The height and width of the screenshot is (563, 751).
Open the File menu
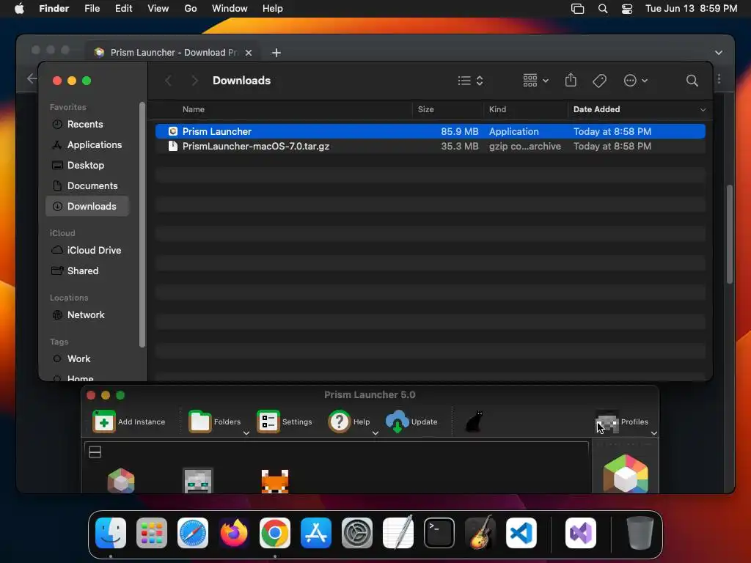click(x=92, y=9)
